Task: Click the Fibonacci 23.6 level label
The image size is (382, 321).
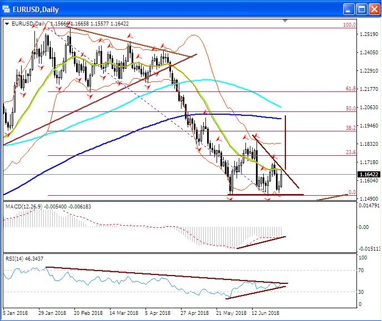Action: 350,152
